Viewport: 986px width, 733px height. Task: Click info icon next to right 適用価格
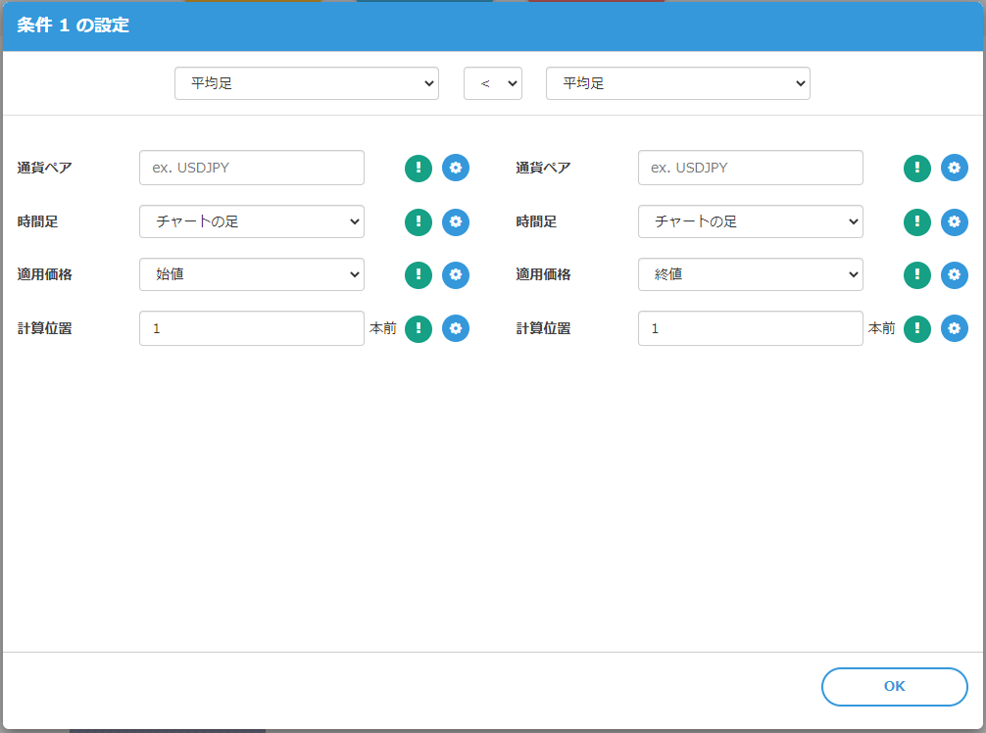pos(916,274)
